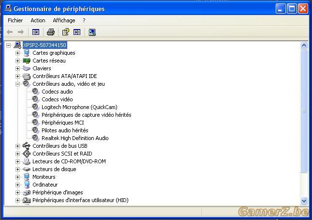Maximize the Gestionnaire de périphériques window
312x220 pixels.
pos(292,9)
